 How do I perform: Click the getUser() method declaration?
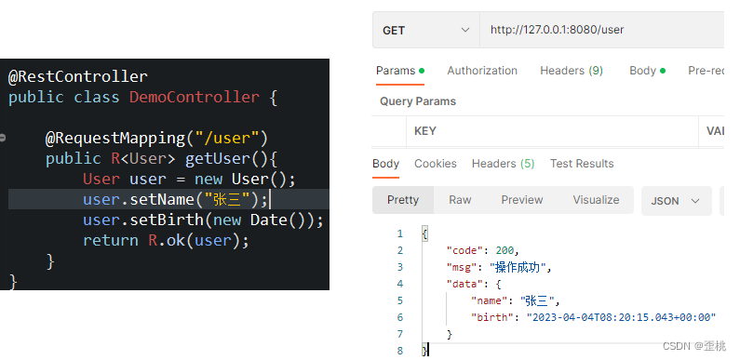pos(161,158)
